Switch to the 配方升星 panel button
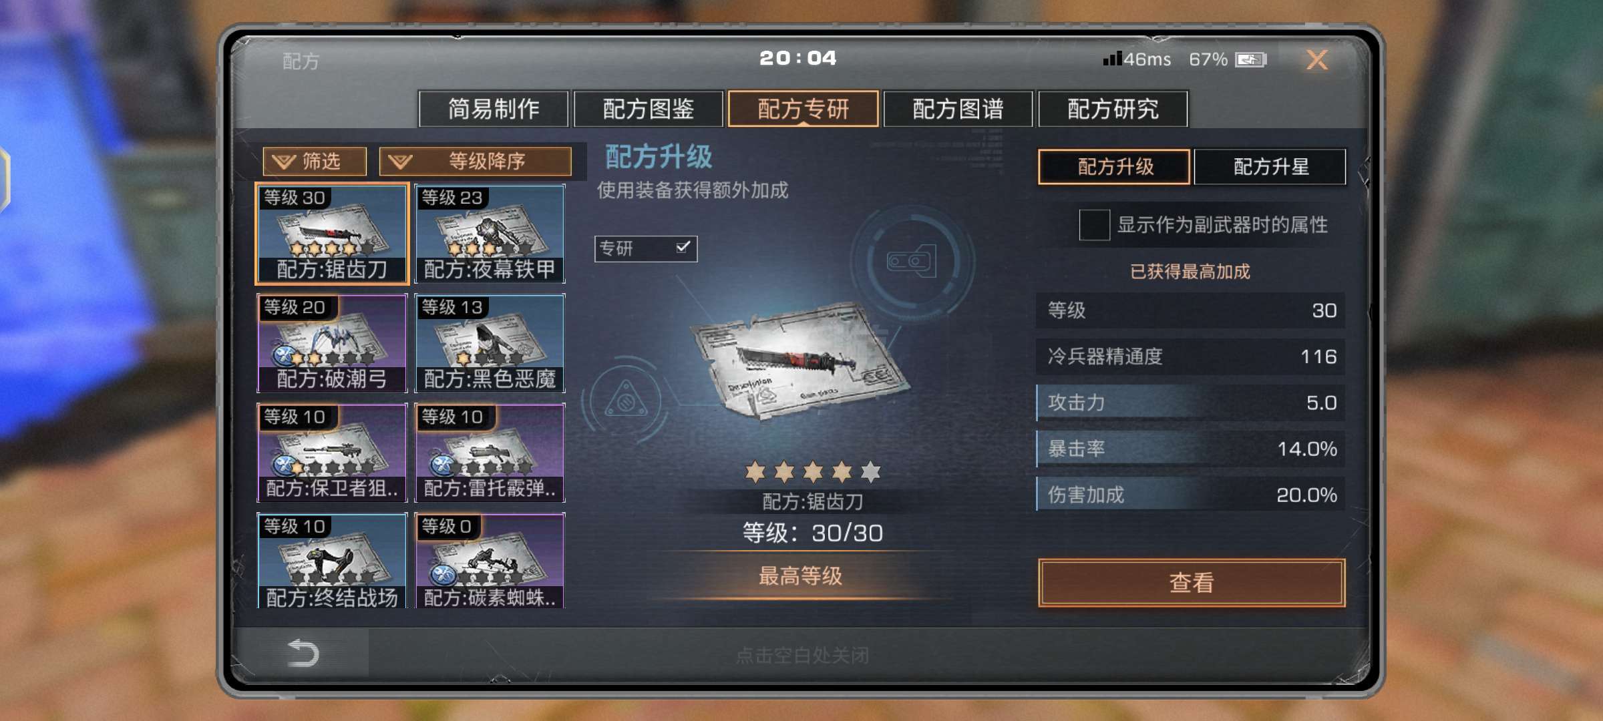 tap(1270, 166)
